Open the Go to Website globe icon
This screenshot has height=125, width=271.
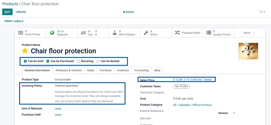(52, 33)
